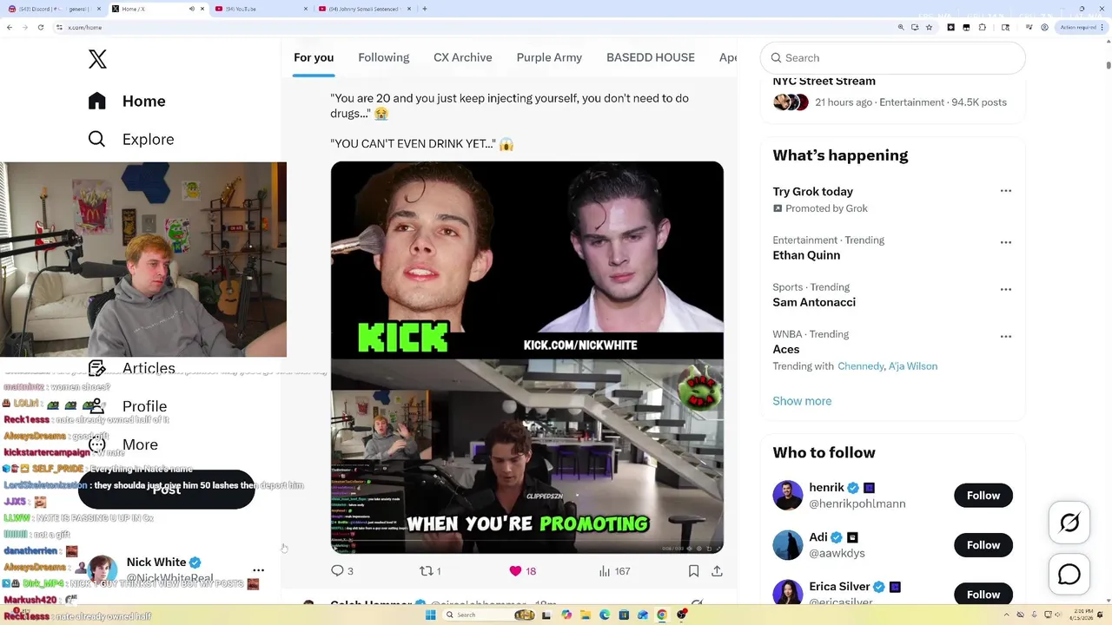
Task: Open the Aces WNBA trending topic
Action: tap(786, 349)
